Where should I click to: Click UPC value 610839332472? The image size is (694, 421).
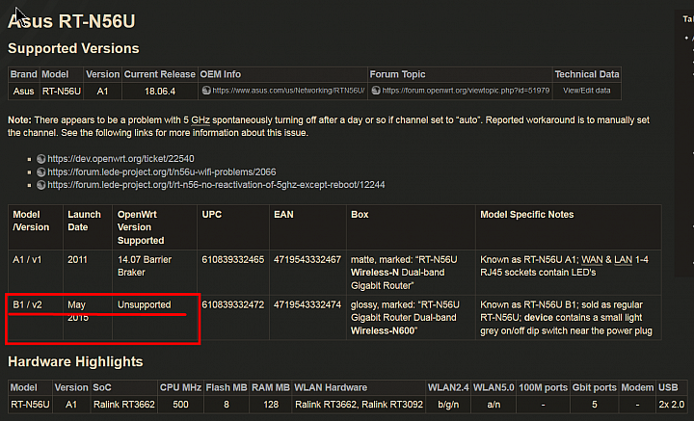point(233,304)
